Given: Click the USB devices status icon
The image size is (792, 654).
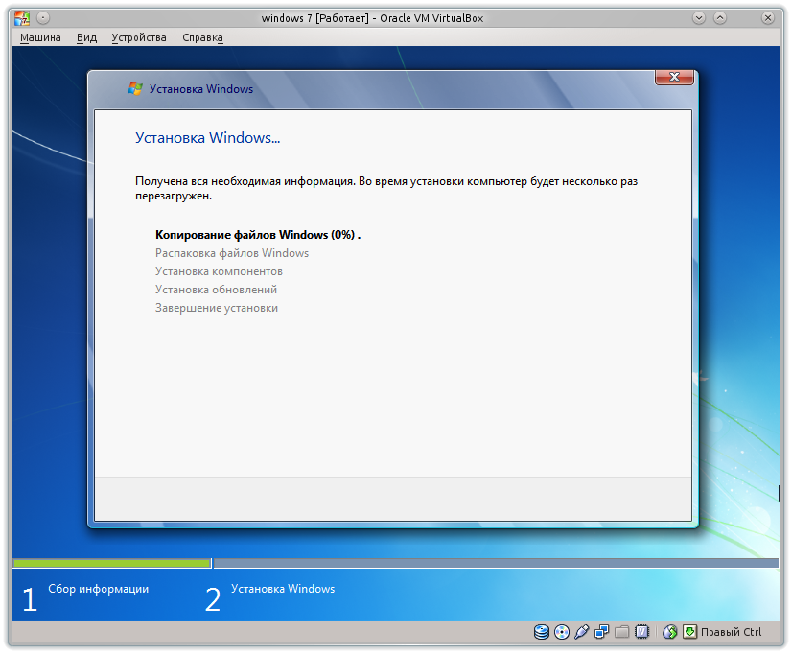Looking at the screenshot, I should [582, 632].
